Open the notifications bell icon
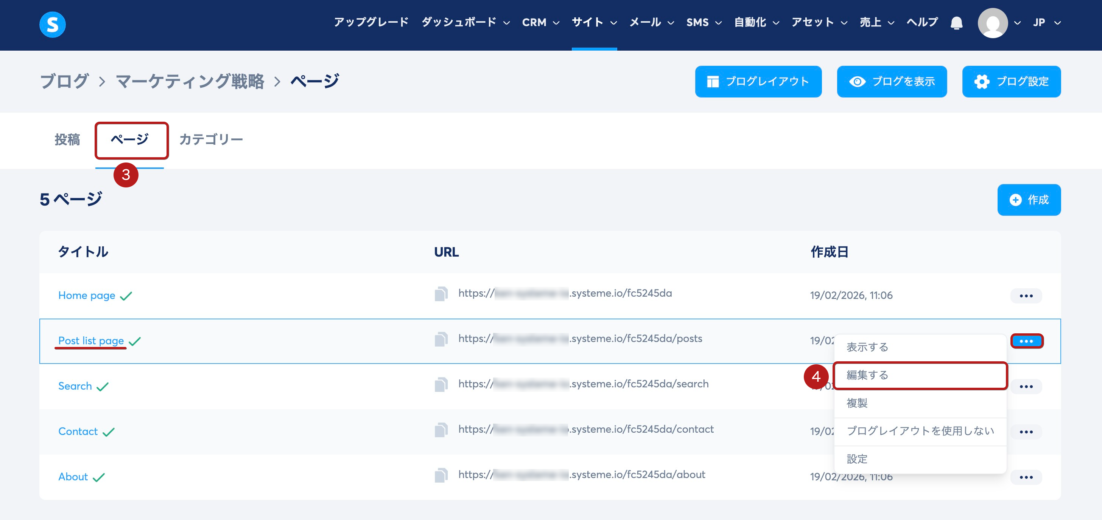Image resolution: width=1102 pixels, height=520 pixels. 956,23
